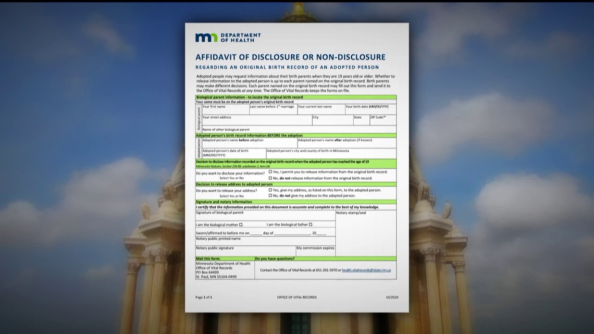Viewport: 594px width, 334px height.
Task: Select the Your first name field
Action: (x=225, y=110)
